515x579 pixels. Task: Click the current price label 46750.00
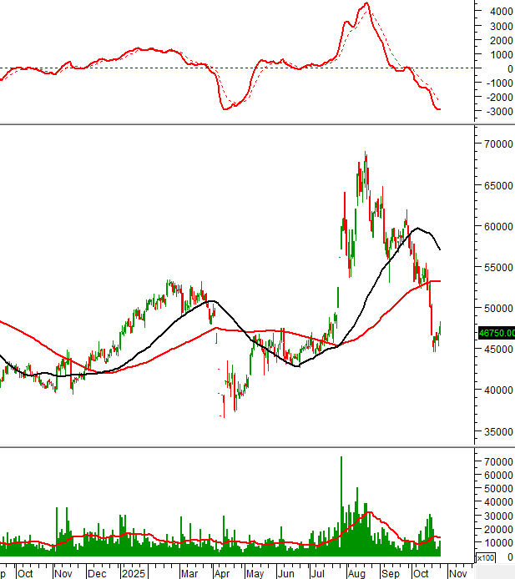[496, 332]
